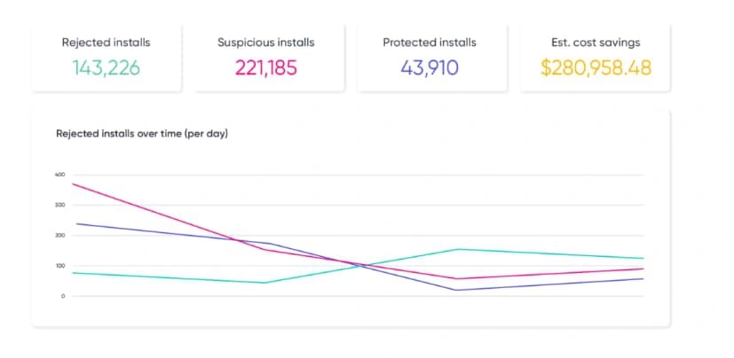The width and height of the screenshot is (734, 358).
Task: Click the 200 y-axis label
Action: (x=60, y=236)
